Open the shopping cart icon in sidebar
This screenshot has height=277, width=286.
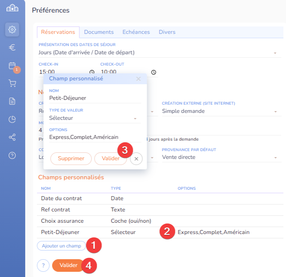tap(12, 83)
